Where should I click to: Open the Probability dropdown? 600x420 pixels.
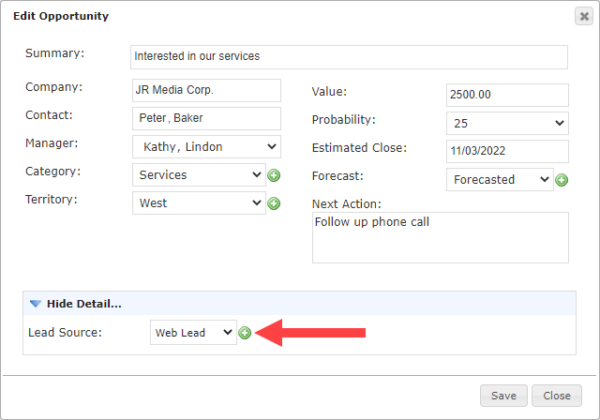[x=507, y=123]
